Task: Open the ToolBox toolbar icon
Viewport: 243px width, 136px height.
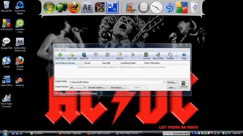Action: pos(170,56)
